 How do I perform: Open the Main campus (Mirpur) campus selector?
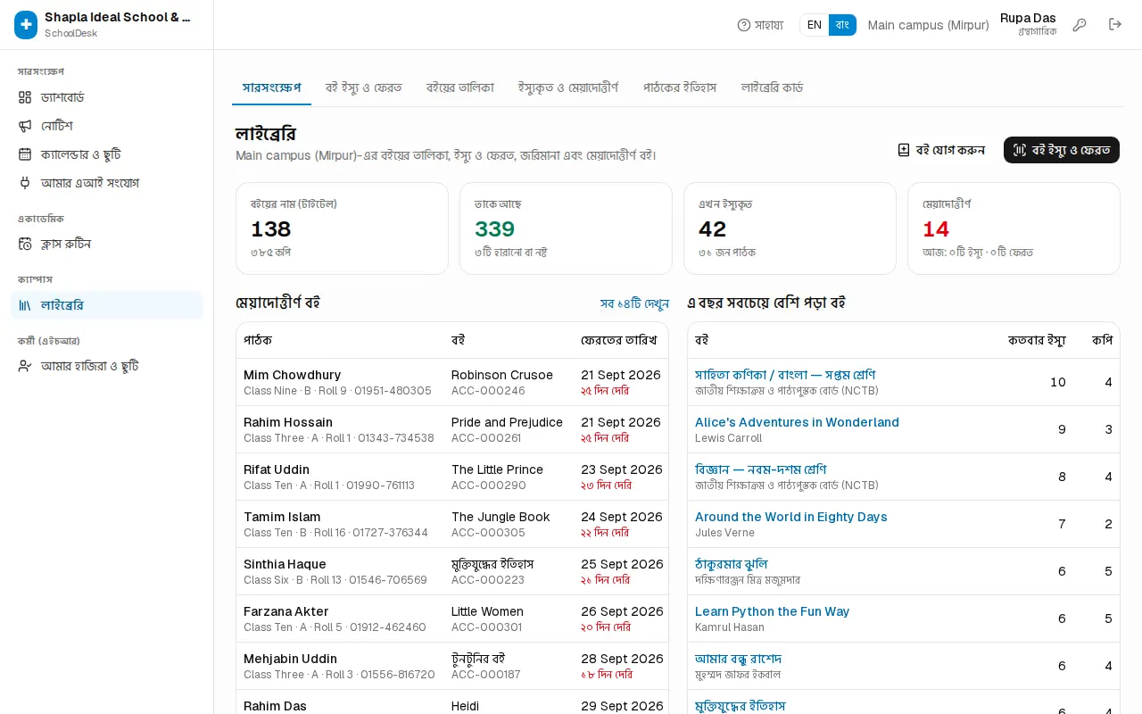tap(928, 25)
